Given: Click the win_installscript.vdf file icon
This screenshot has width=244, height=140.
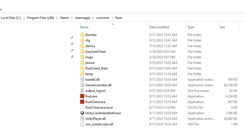Looking at the screenshot, I should [x=82, y=124].
